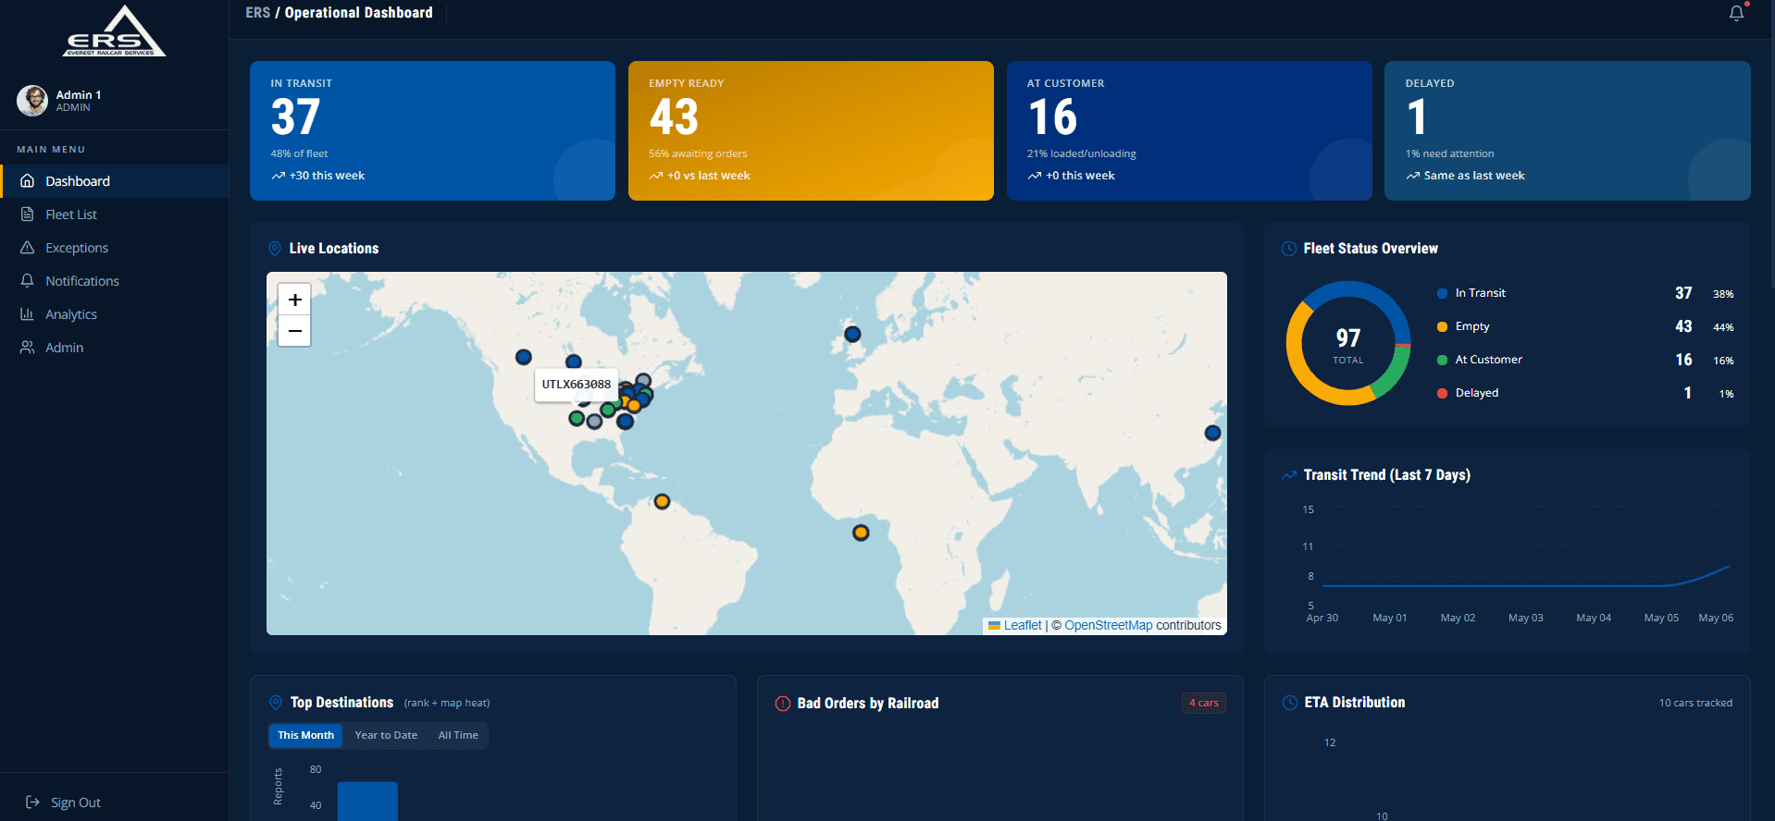
Task: Switch to All Time tab
Action: (458, 736)
